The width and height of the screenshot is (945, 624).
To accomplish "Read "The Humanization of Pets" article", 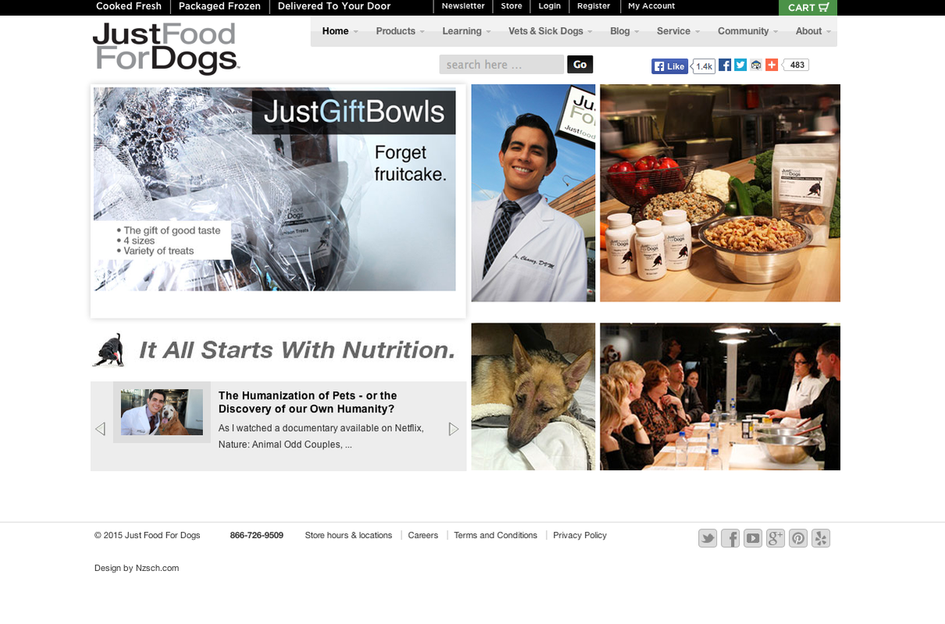I will (x=308, y=402).
